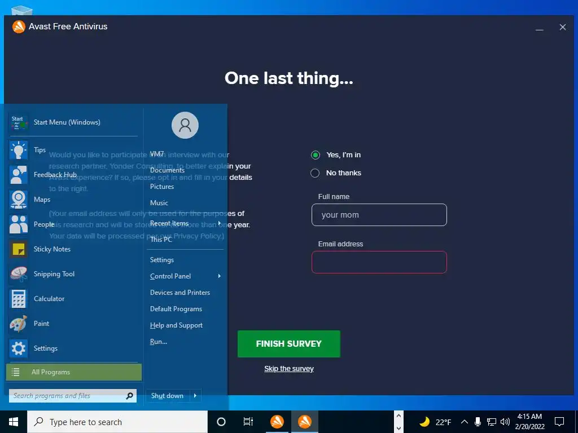578x433 pixels.
Task: Open Default Programs
Action: (176, 309)
